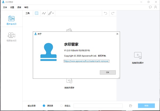The width and height of the screenshot is (160, 111).
Task: Switch to 视频去水印 video watermark mode
Action: click(11, 37)
